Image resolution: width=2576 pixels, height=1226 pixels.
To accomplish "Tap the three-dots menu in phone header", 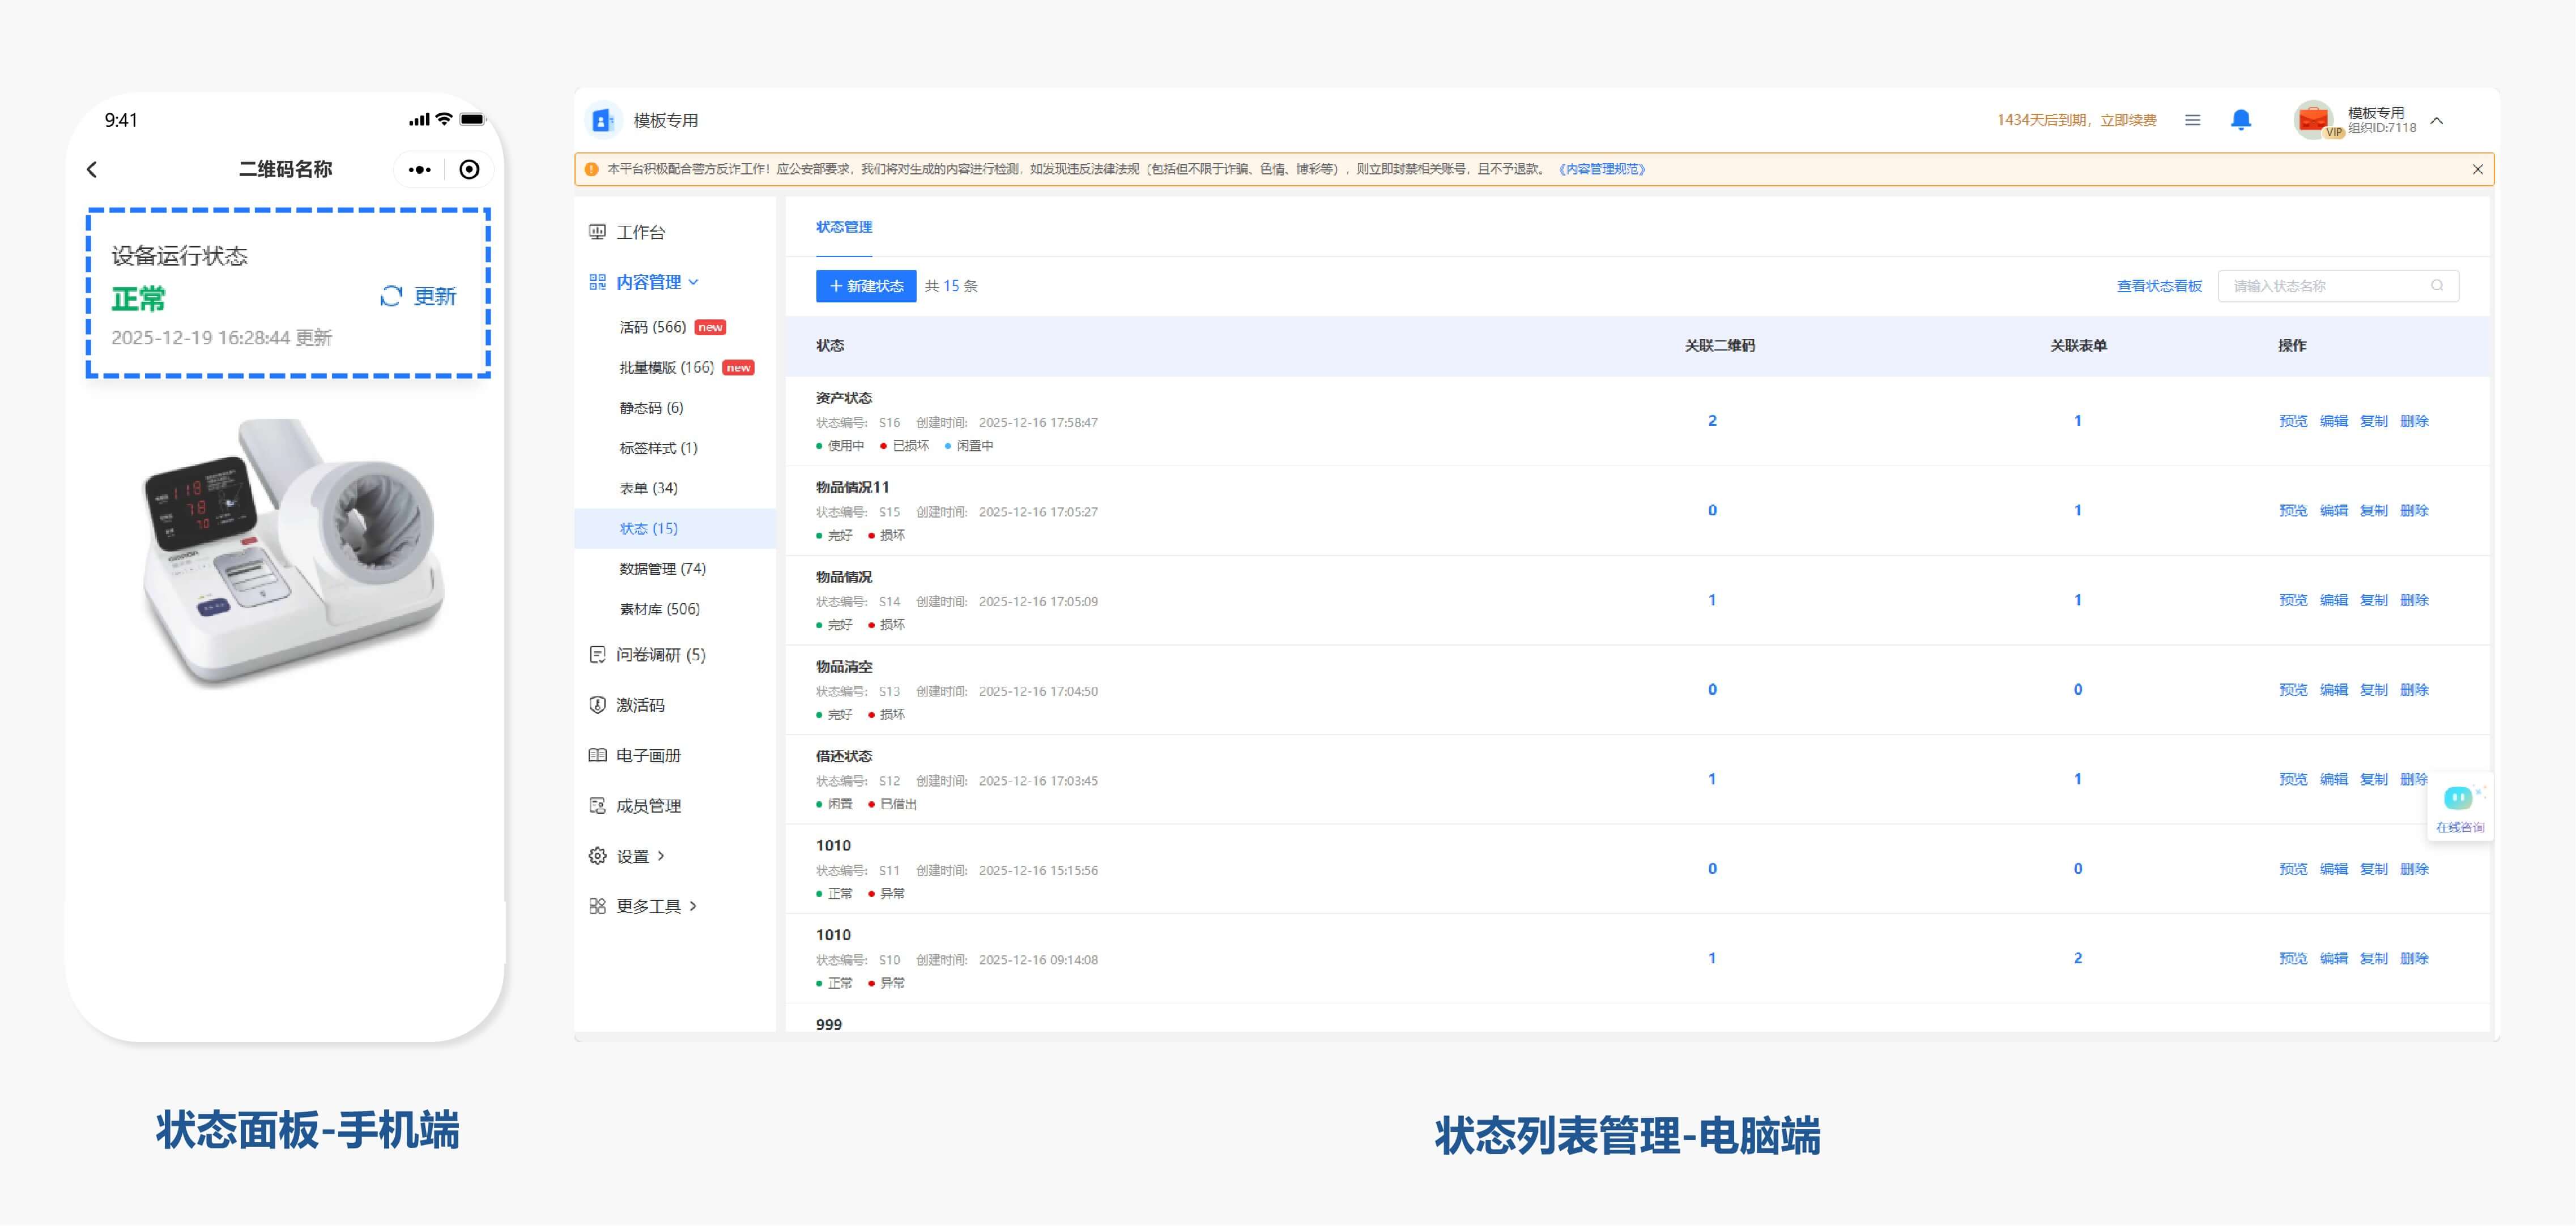I will click(x=420, y=170).
